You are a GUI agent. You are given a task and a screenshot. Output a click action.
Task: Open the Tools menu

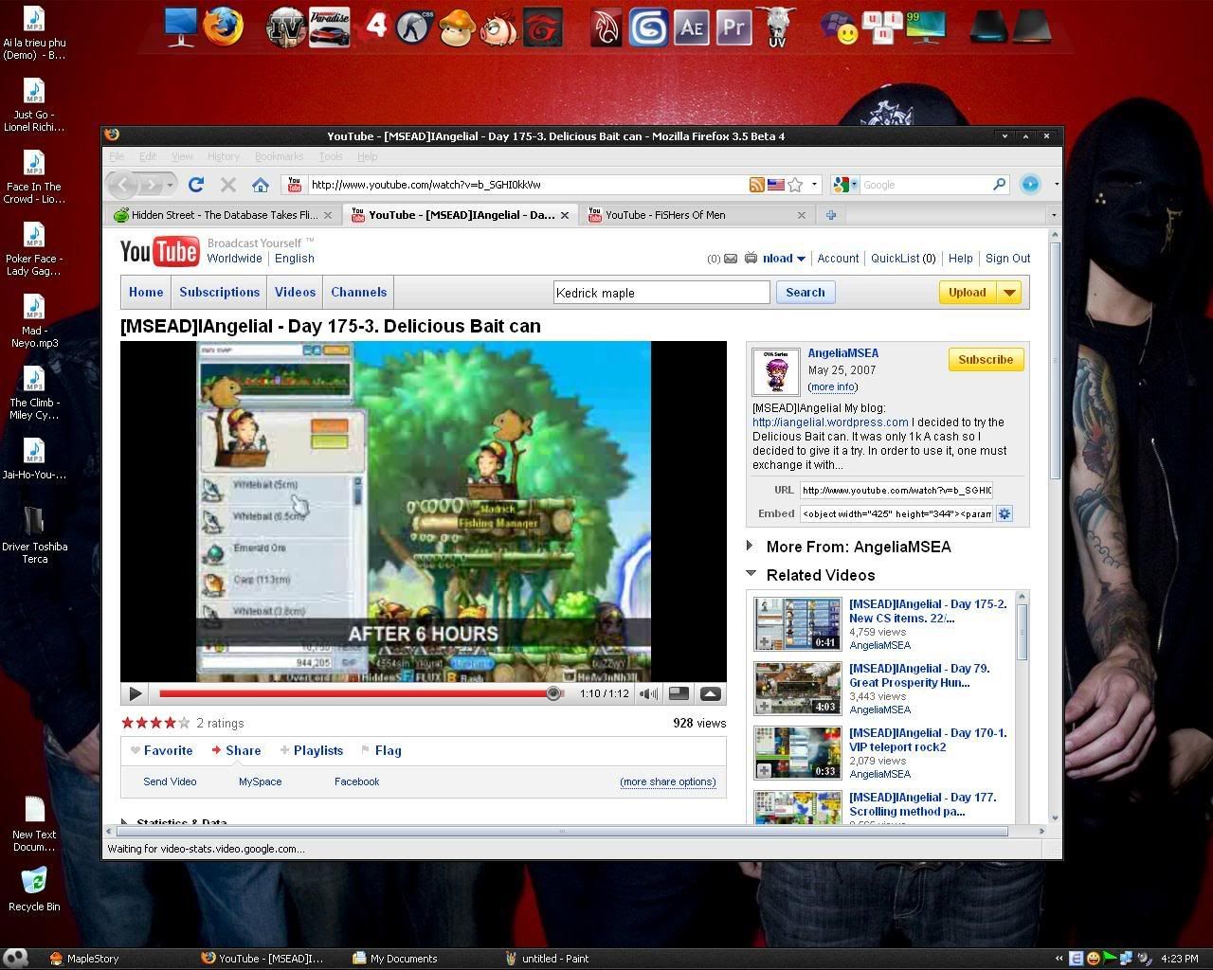coord(331,156)
